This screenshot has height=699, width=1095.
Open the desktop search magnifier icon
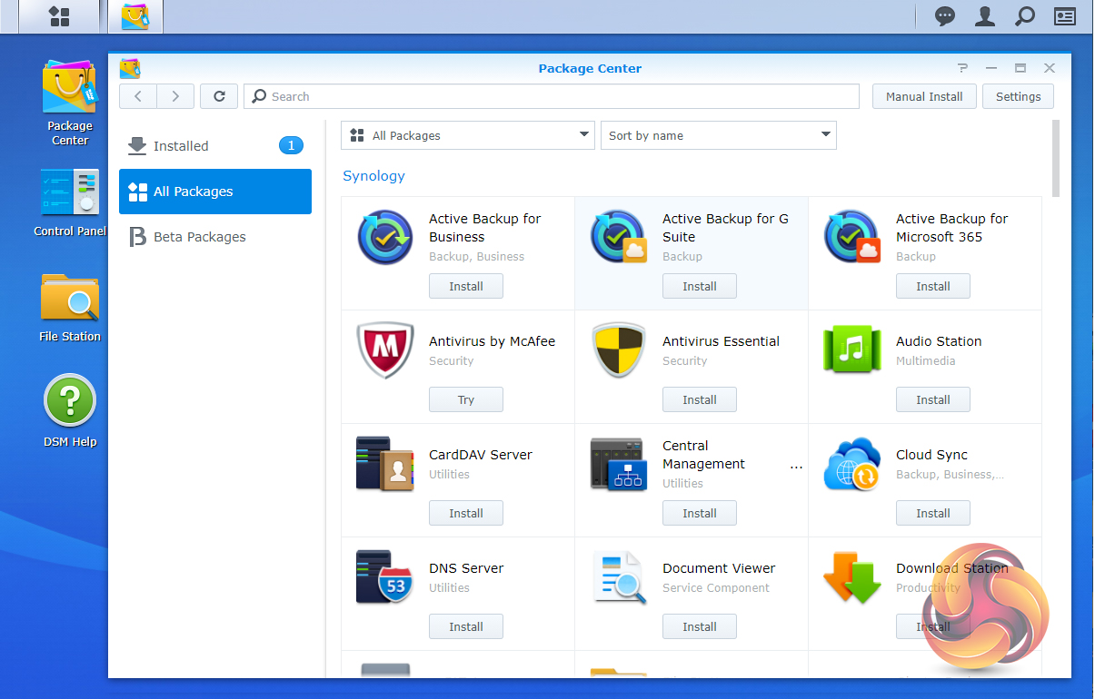(1024, 16)
